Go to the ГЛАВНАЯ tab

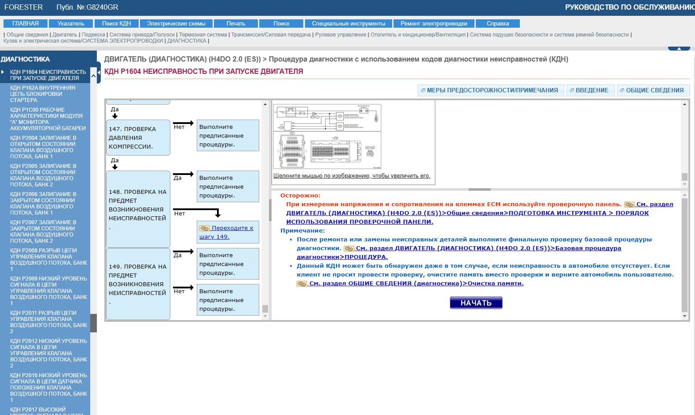pos(26,24)
